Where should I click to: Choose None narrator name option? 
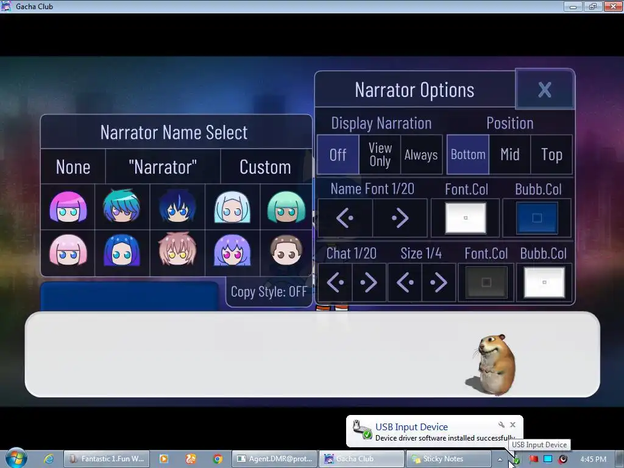[73, 167]
